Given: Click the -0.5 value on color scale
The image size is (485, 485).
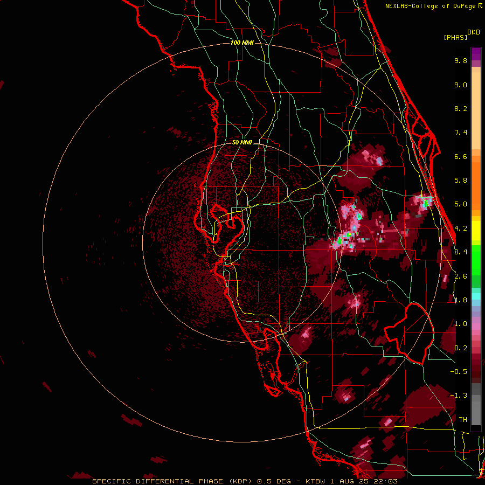Looking at the screenshot, I should (x=459, y=372).
